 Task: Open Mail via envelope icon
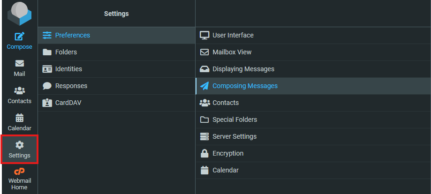tap(19, 64)
